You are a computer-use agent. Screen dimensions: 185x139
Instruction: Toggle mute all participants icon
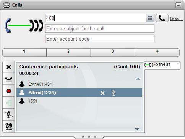[9, 127]
